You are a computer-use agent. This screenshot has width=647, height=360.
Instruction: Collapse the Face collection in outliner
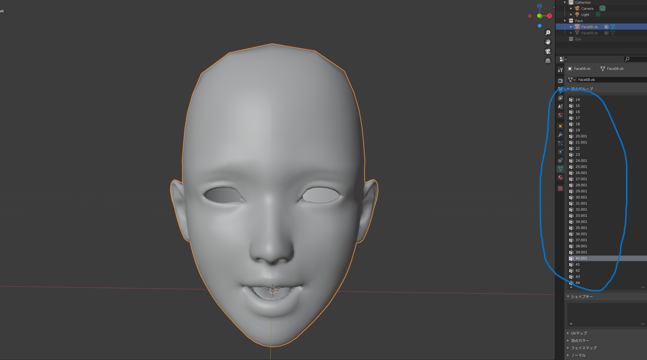point(565,21)
